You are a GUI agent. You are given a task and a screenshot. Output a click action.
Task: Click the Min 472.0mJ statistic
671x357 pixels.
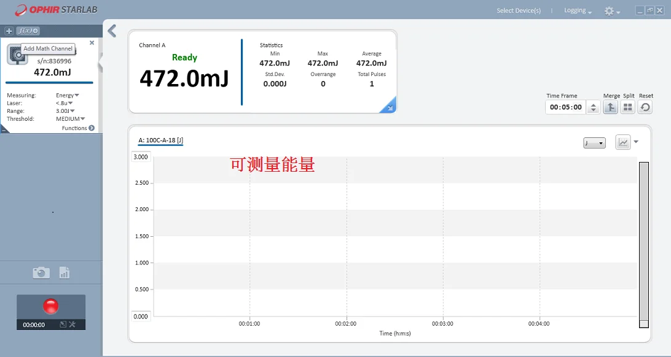tap(275, 63)
